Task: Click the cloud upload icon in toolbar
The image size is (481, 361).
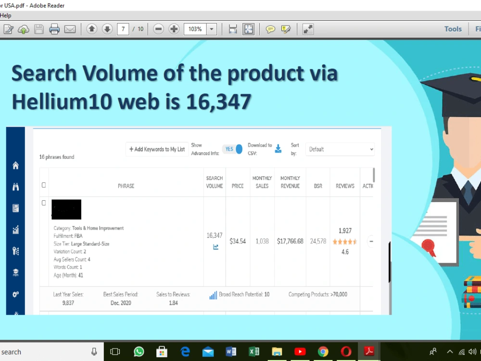Action: 24,29
